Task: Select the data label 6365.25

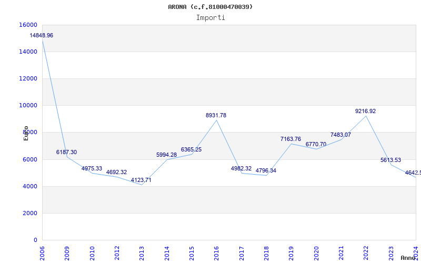Action: (x=191, y=150)
